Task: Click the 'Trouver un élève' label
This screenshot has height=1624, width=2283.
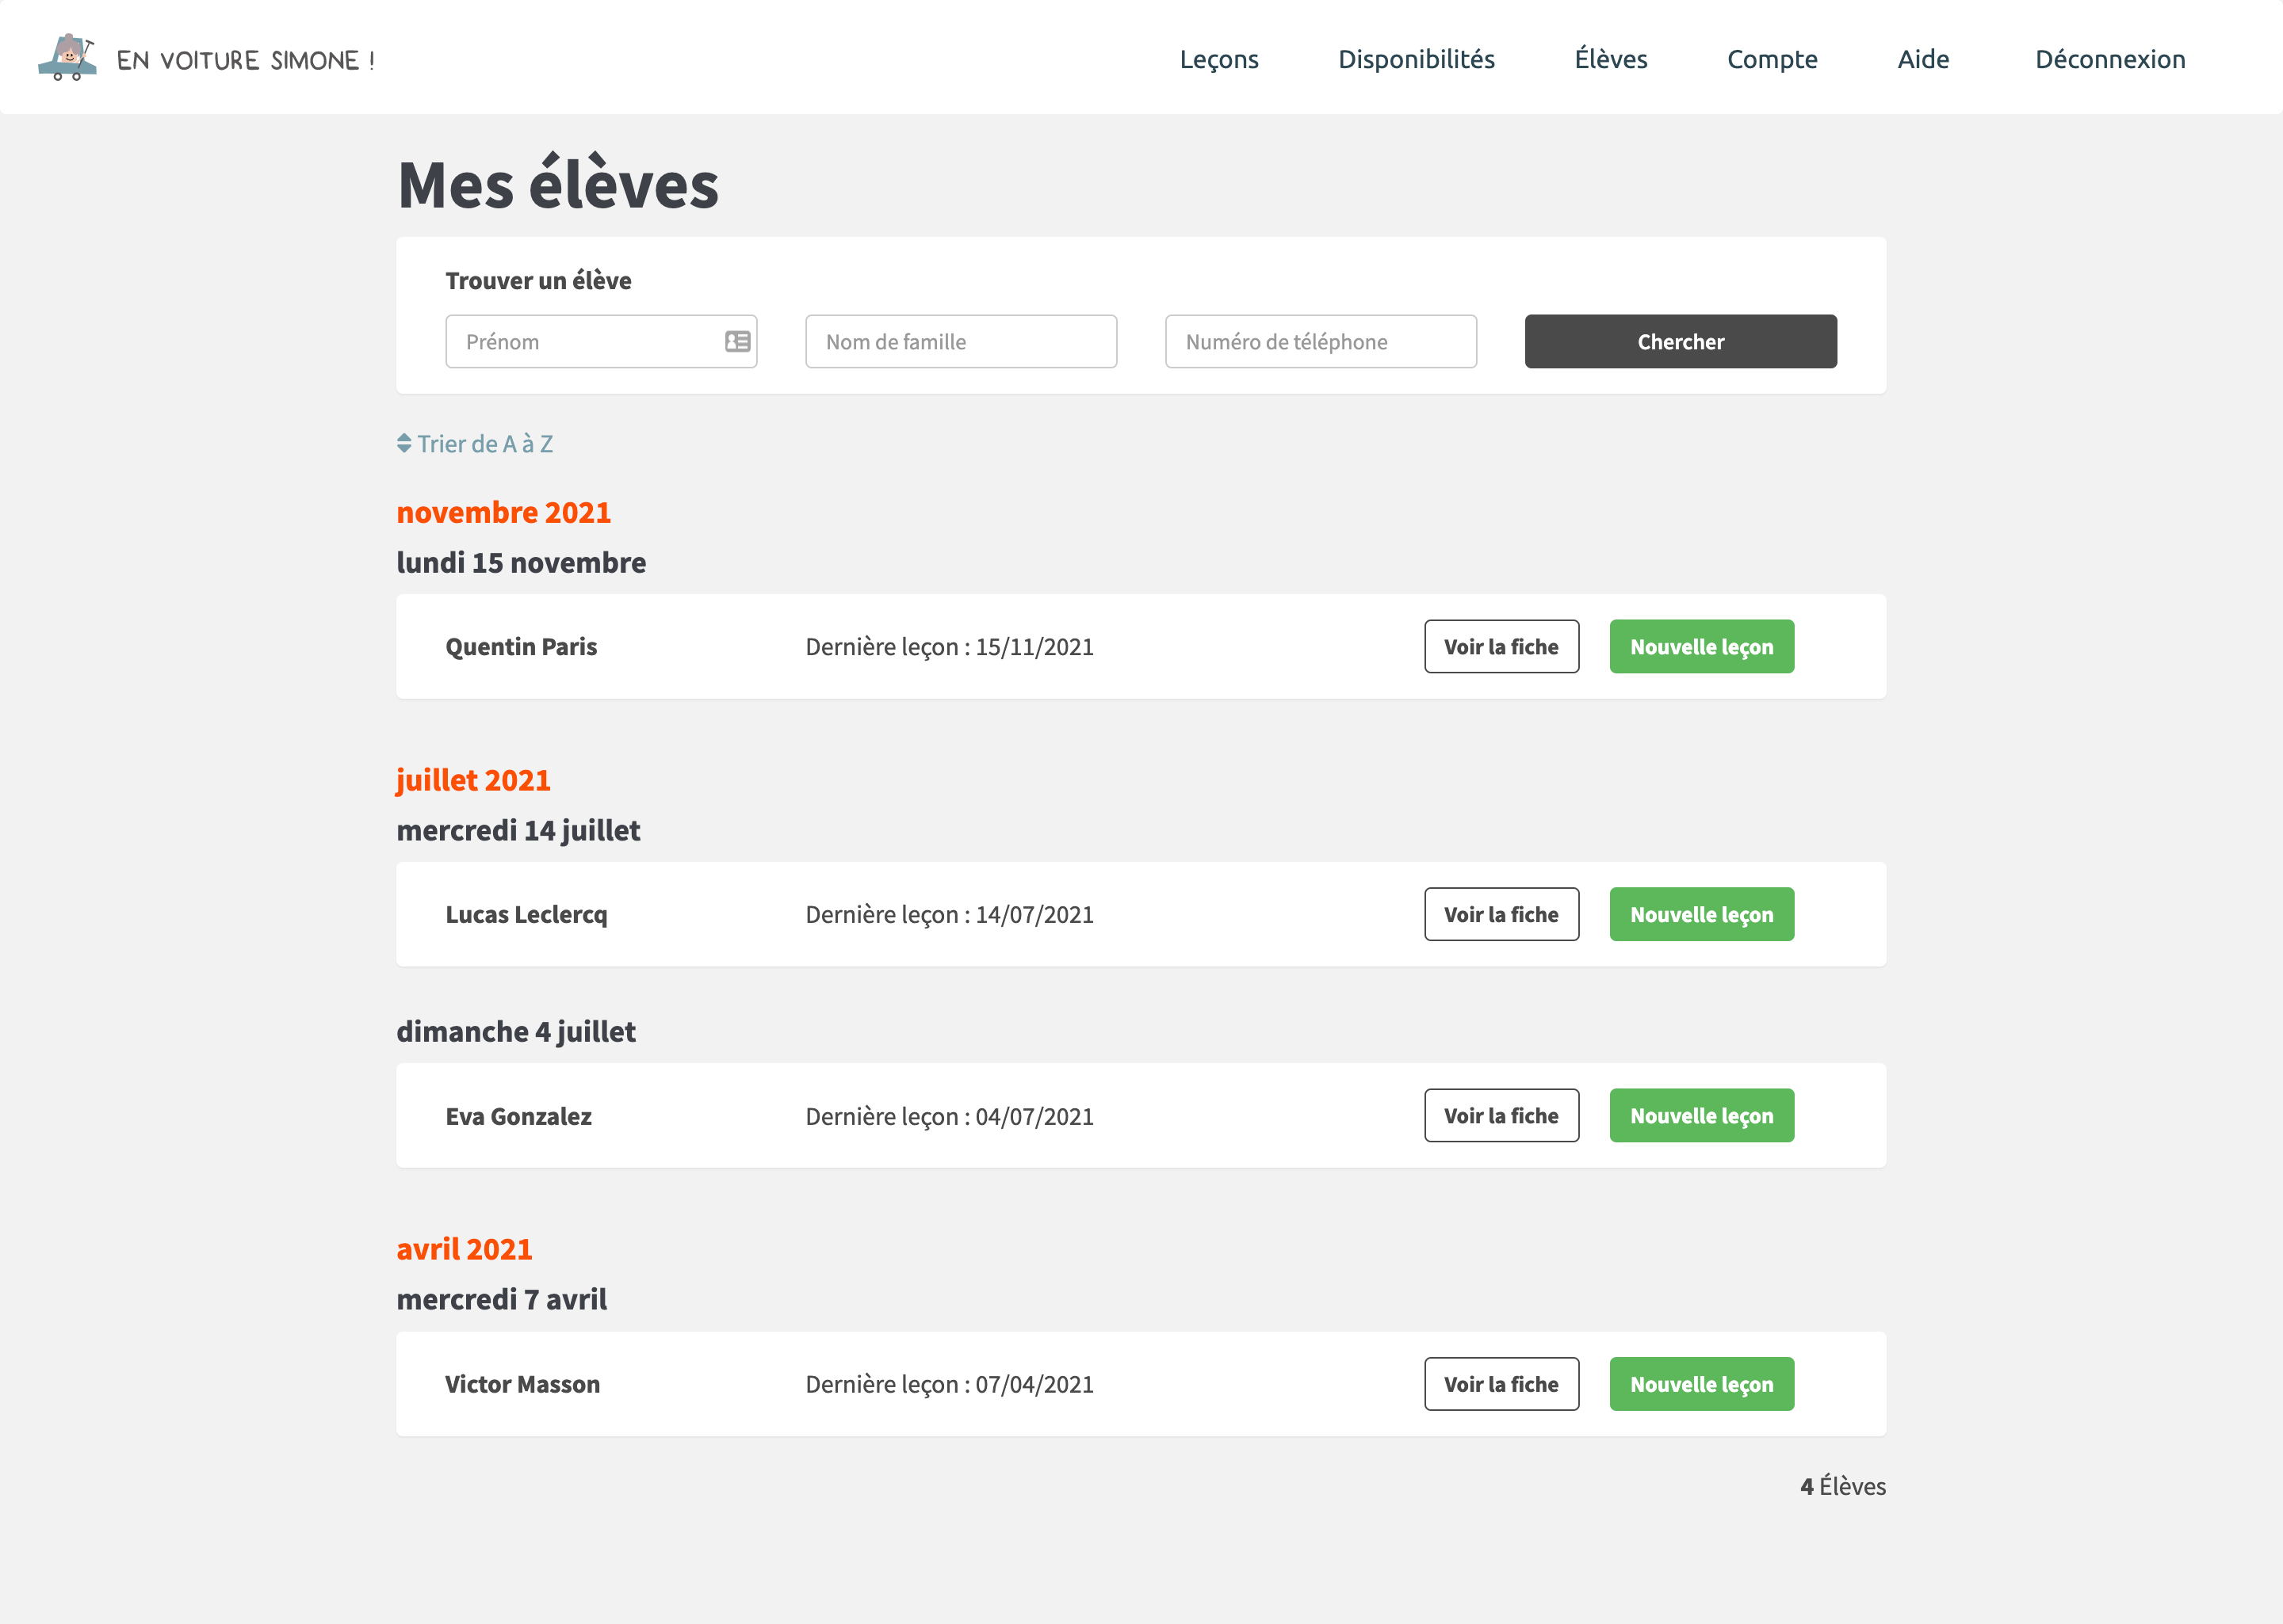Action: [x=538, y=281]
